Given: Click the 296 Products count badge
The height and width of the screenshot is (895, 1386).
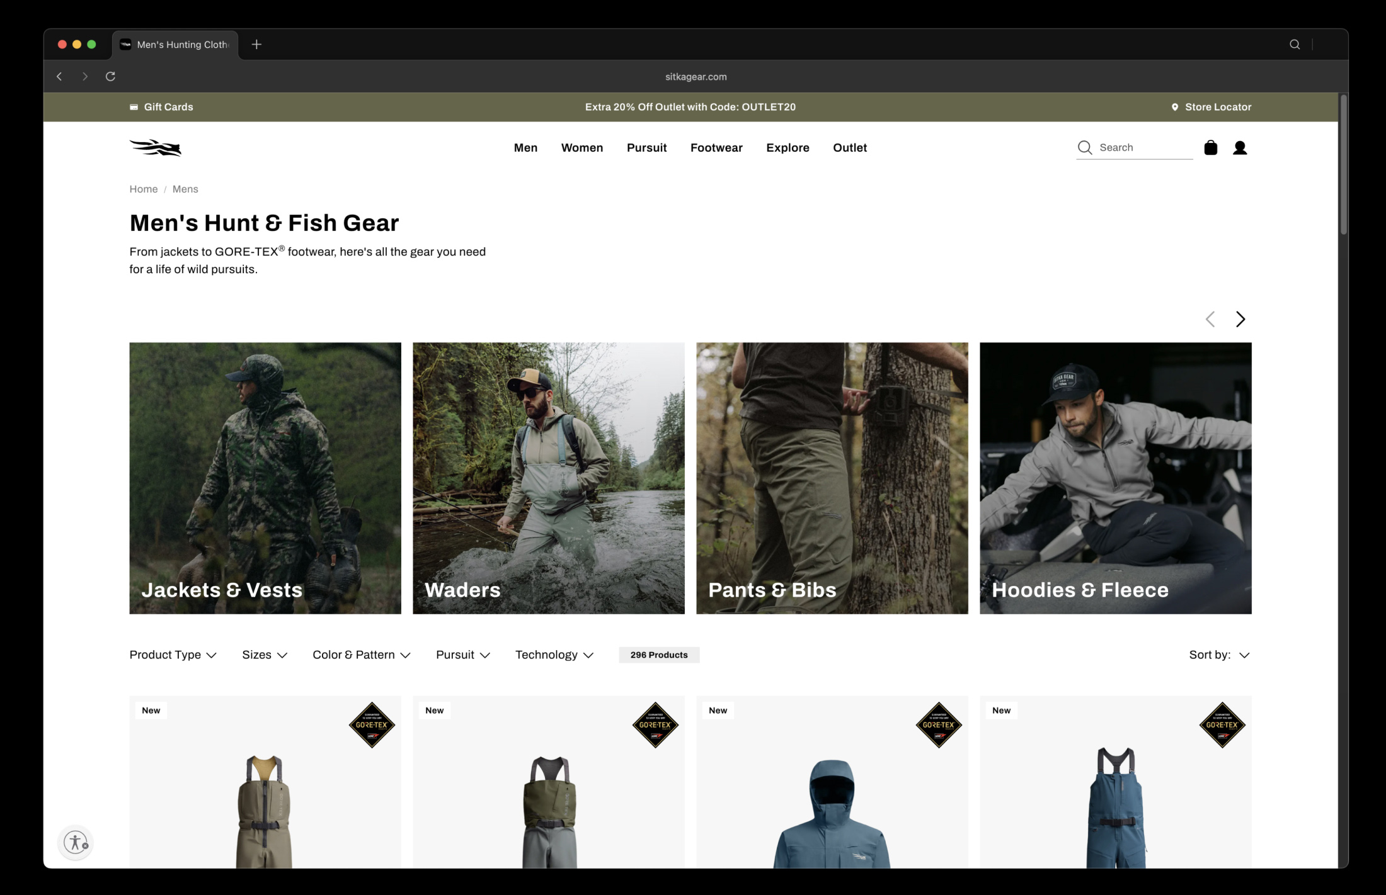Looking at the screenshot, I should 659,655.
